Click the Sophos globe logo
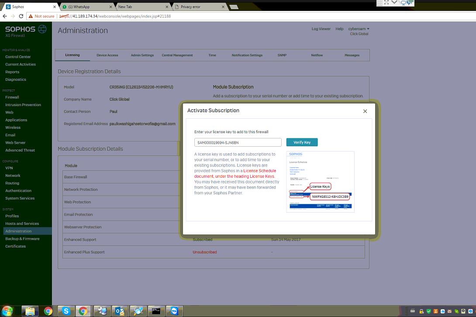This screenshot has height=317, width=476. tap(42, 29)
